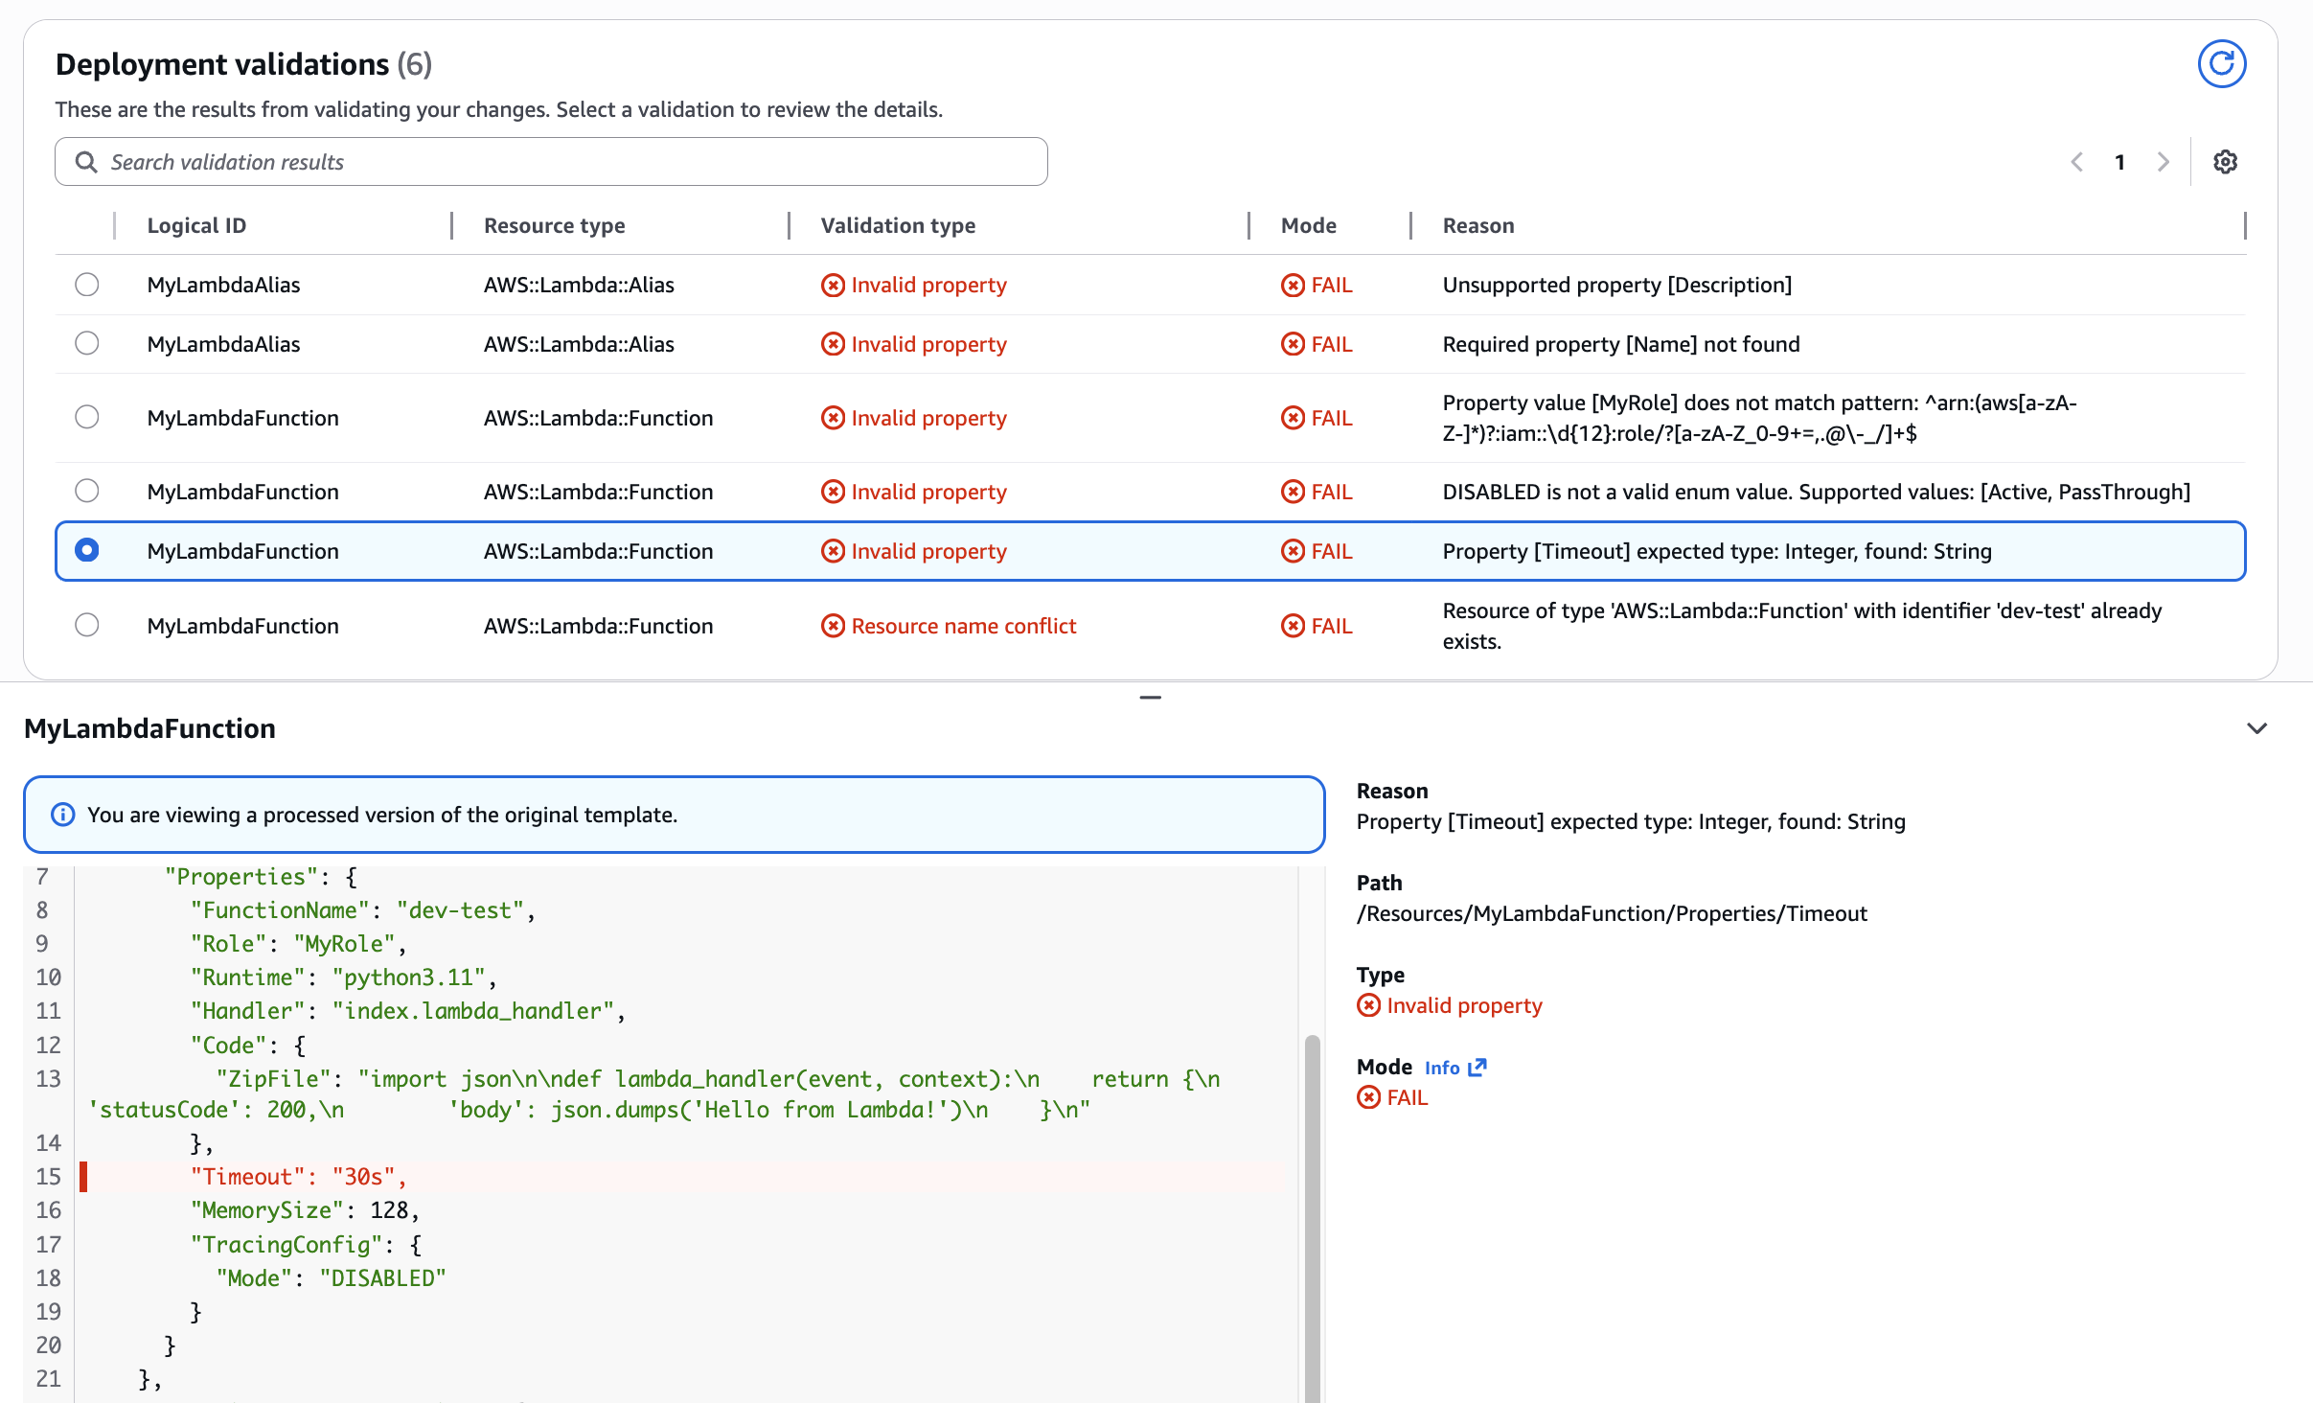2313x1403 pixels.
Task: Go to previous page arrow
Action: [x=2077, y=162]
